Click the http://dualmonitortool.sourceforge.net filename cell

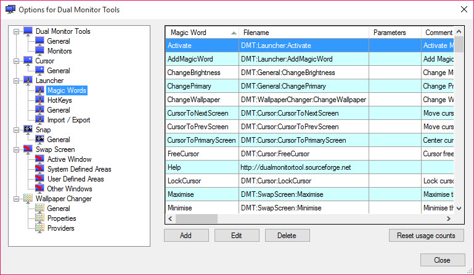click(304, 167)
